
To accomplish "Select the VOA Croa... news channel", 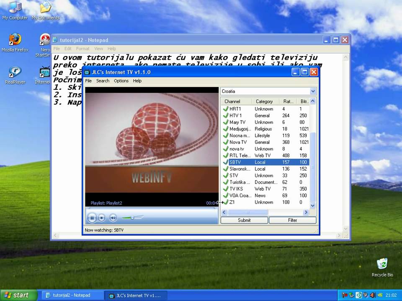I will click(265, 195).
